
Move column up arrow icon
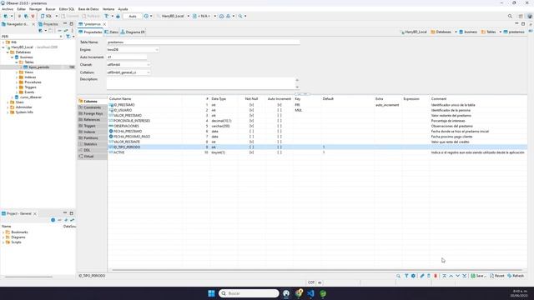coord(451,276)
